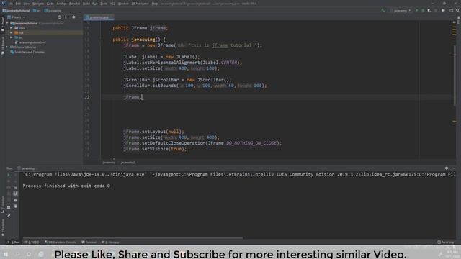Click the text setLayout in editor

(x=153, y=132)
